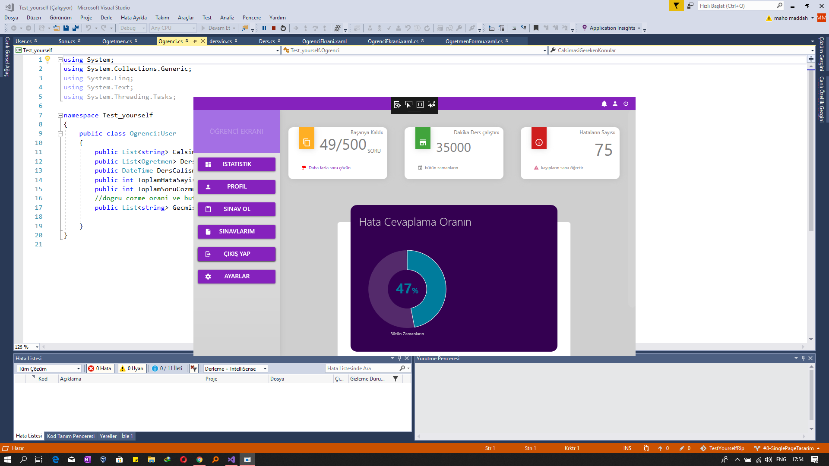The width and height of the screenshot is (829, 466).
Task: Open live visual tree from the debug overlay
Action: (x=398, y=104)
